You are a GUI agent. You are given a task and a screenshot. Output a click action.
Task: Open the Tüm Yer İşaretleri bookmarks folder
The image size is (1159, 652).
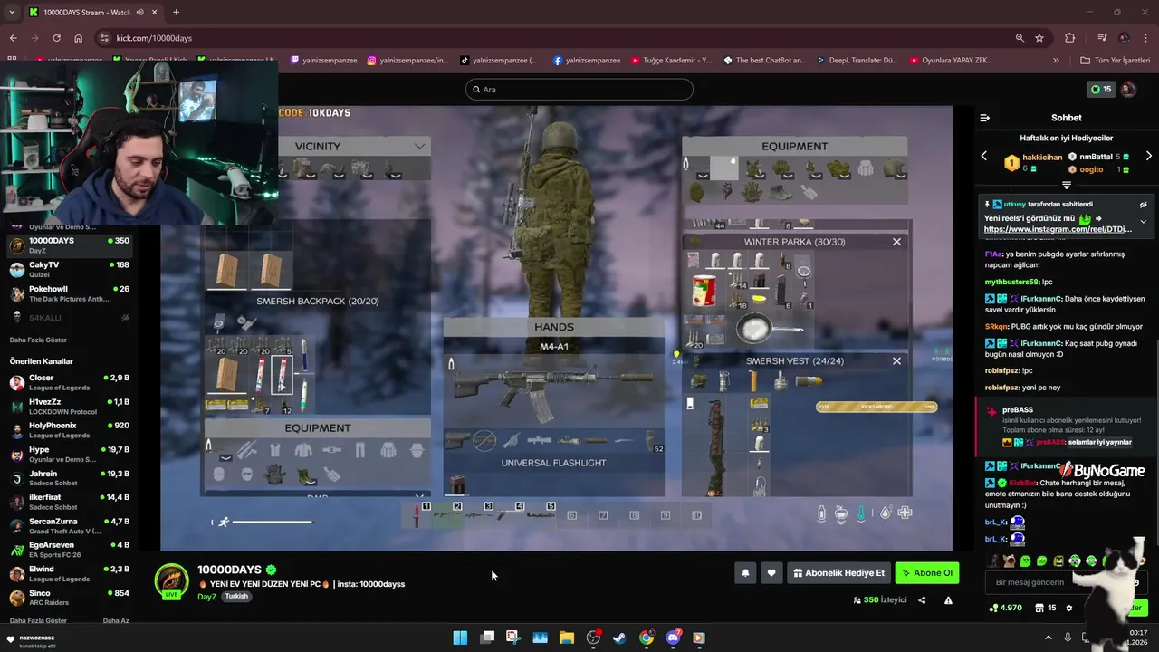point(1116,61)
